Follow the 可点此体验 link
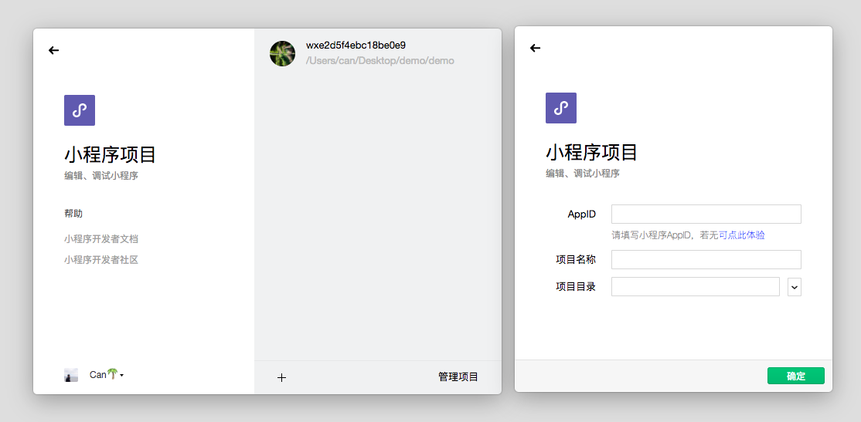This screenshot has width=861, height=422. [742, 235]
